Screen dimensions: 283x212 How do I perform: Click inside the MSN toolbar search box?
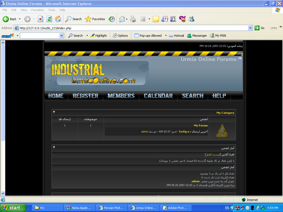tap(40, 36)
